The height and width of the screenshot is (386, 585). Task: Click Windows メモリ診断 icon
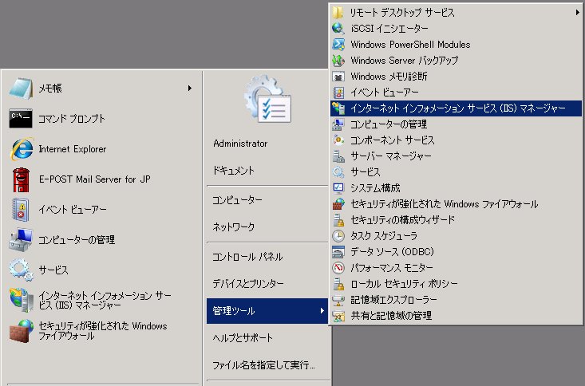(338, 77)
